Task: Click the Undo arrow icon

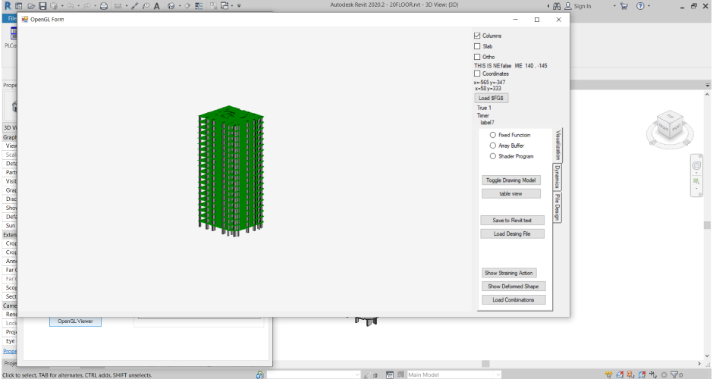Action: tap(70, 6)
